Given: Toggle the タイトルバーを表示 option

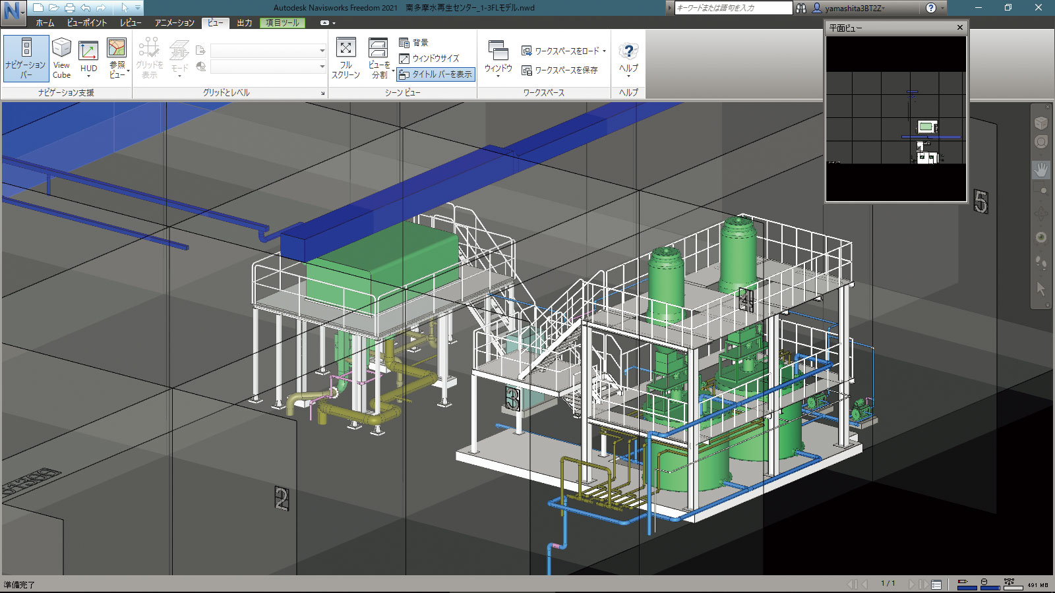Looking at the screenshot, I should pos(436,74).
